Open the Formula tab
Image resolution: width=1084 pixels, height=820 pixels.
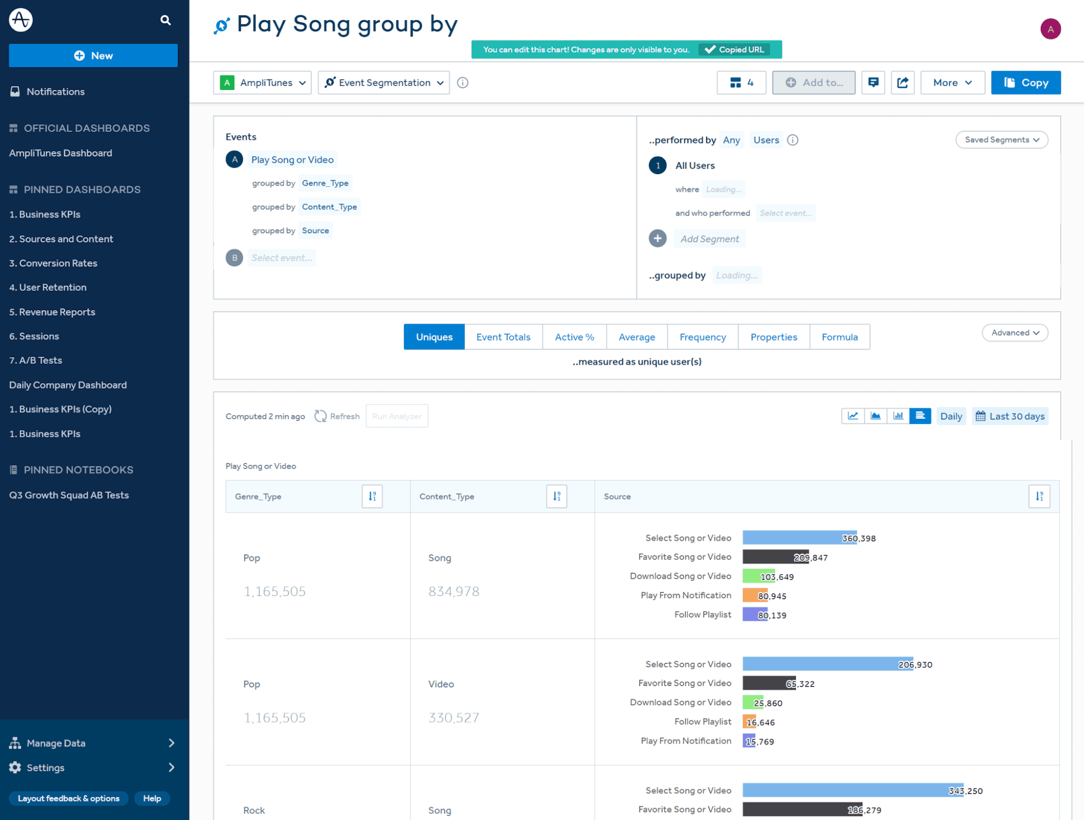pyautogui.click(x=839, y=337)
